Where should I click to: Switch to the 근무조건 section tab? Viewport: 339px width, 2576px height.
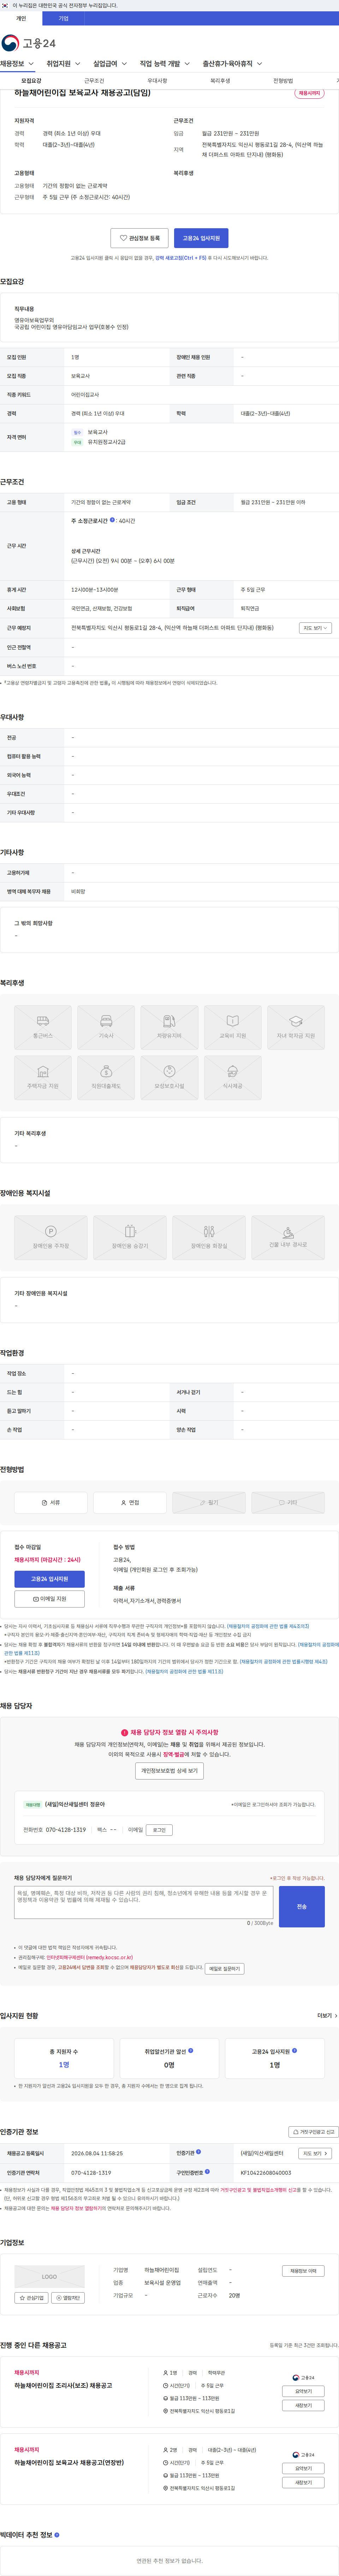[94, 81]
